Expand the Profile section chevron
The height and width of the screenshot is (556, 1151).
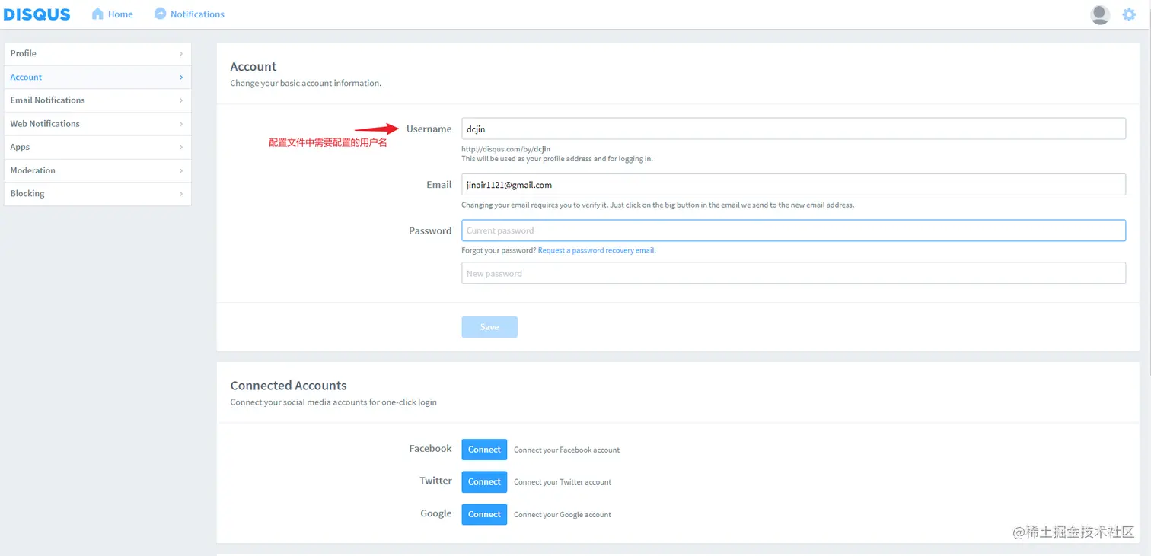point(181,53)
